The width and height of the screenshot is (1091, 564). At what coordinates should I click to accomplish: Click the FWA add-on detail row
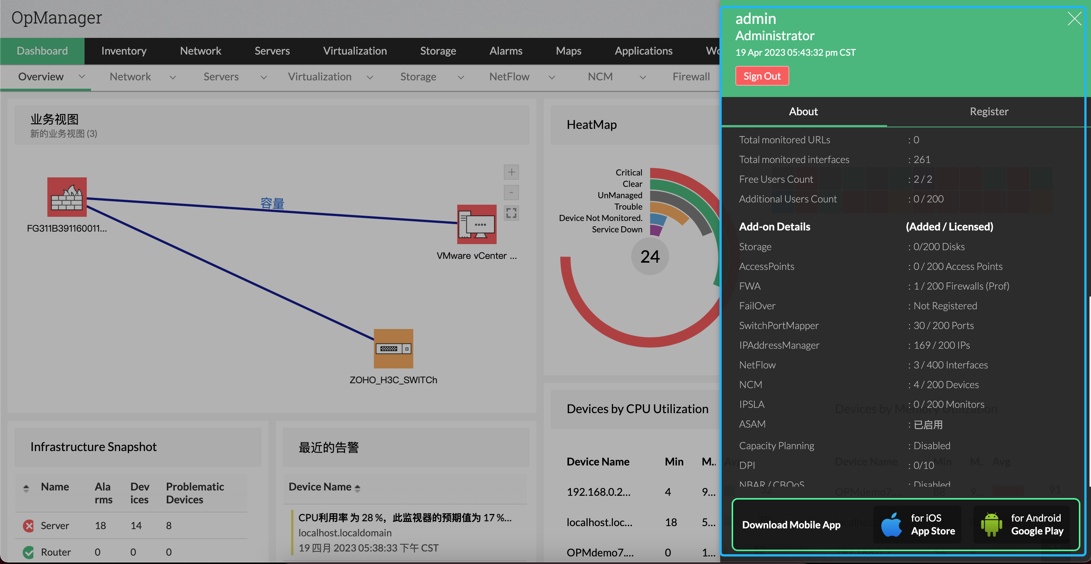[x=874, y=286]
